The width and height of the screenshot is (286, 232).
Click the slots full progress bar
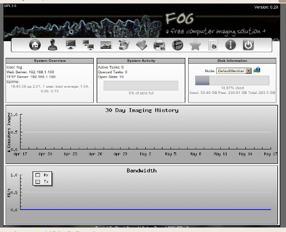point(141,85)
